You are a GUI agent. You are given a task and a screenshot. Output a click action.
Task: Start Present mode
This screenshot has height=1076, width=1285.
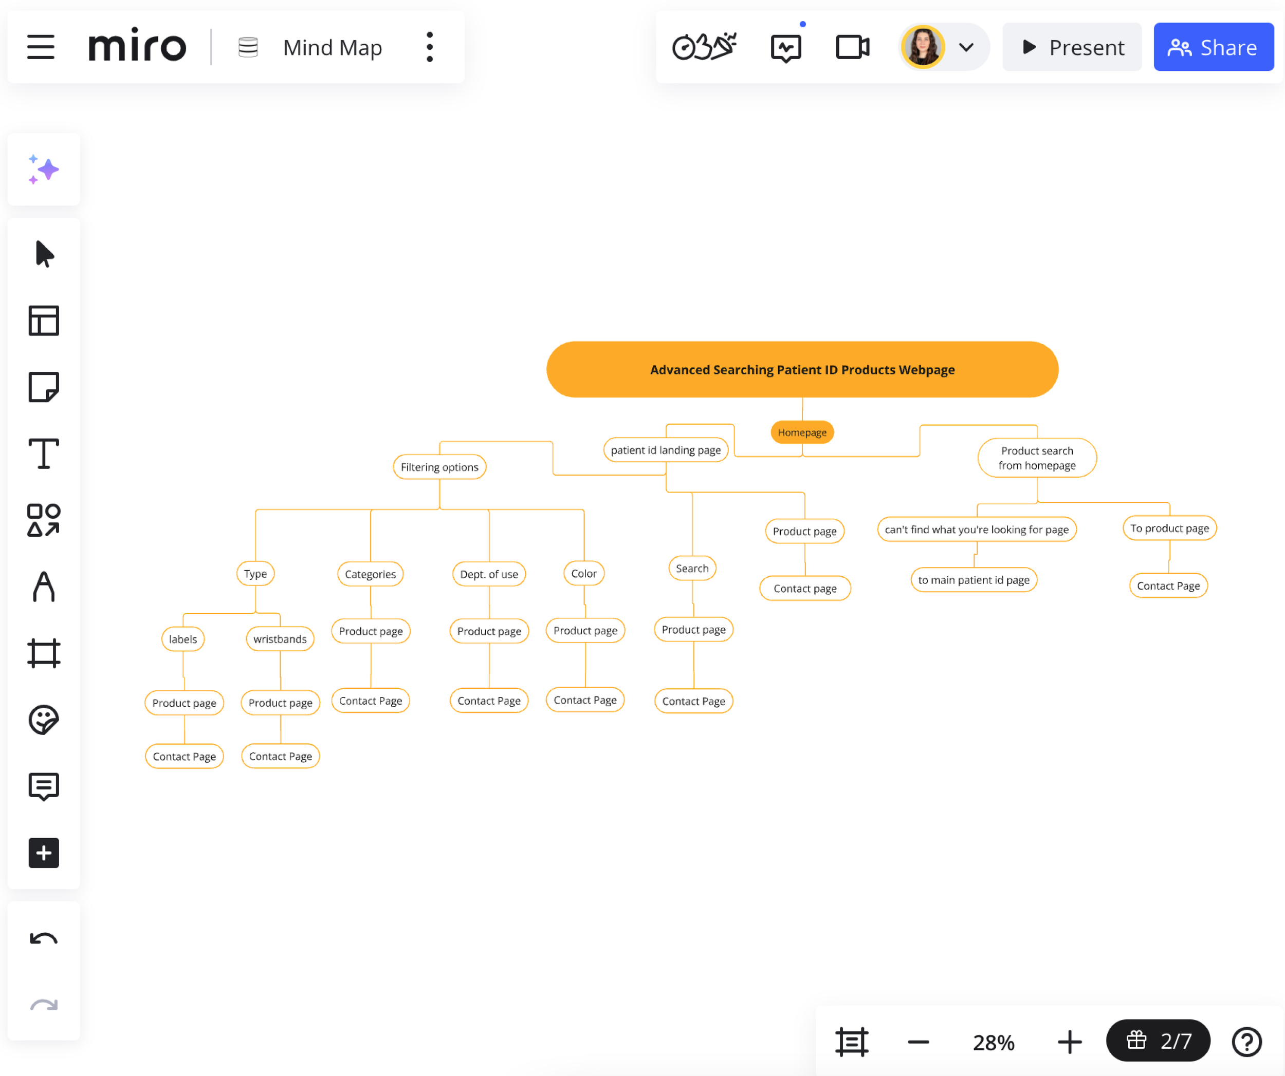click(1072, 46)
